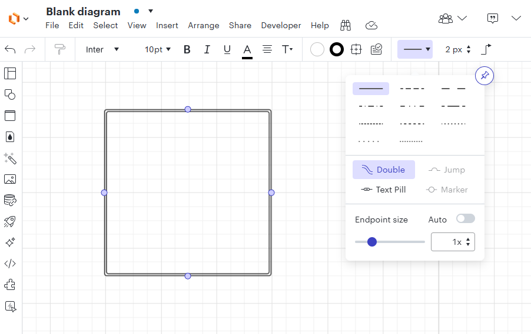
Task: Open the Inter font family dropdown
Action: coord(102,50)
